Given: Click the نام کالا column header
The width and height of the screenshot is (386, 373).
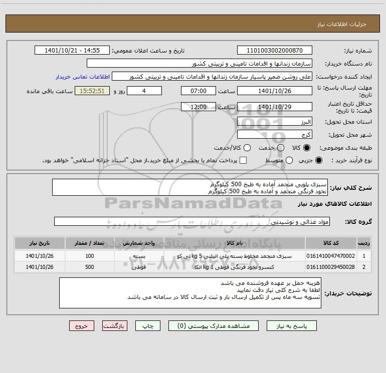Looking at the screenshot, I should pos(235,243).
